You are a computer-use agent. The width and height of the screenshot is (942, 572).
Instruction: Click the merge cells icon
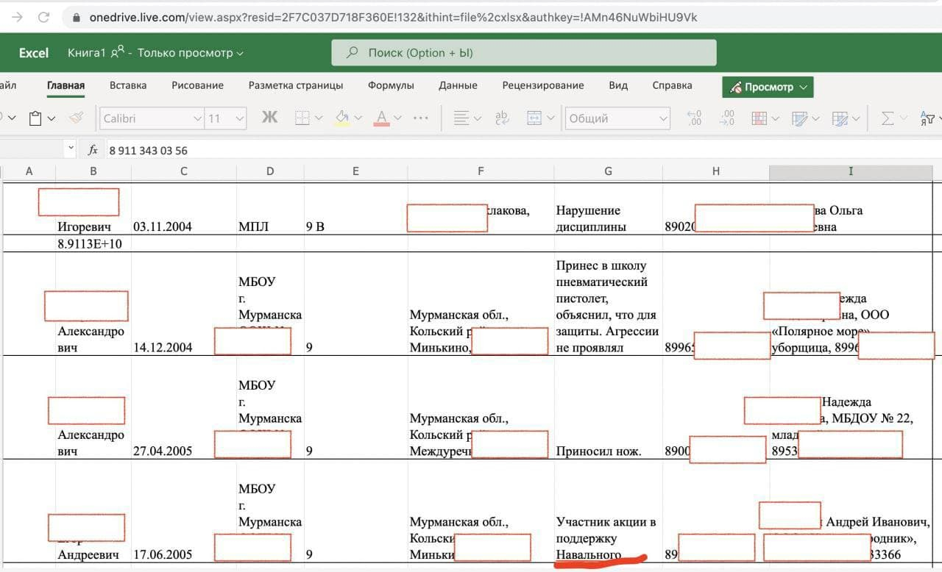pos(534,118)
